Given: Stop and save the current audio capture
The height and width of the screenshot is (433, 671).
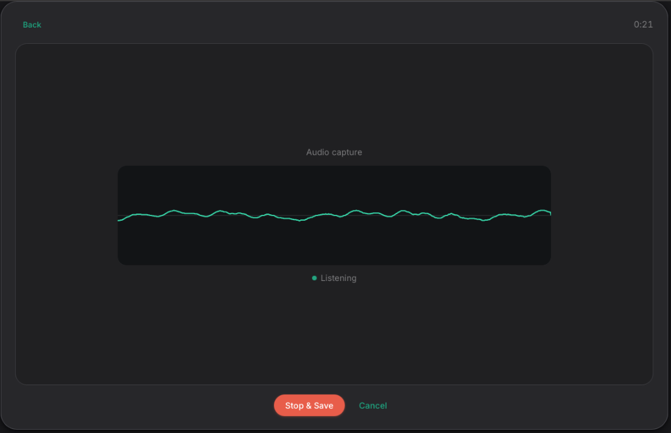Looking at the screenshot, I should (x=309, y=405).
